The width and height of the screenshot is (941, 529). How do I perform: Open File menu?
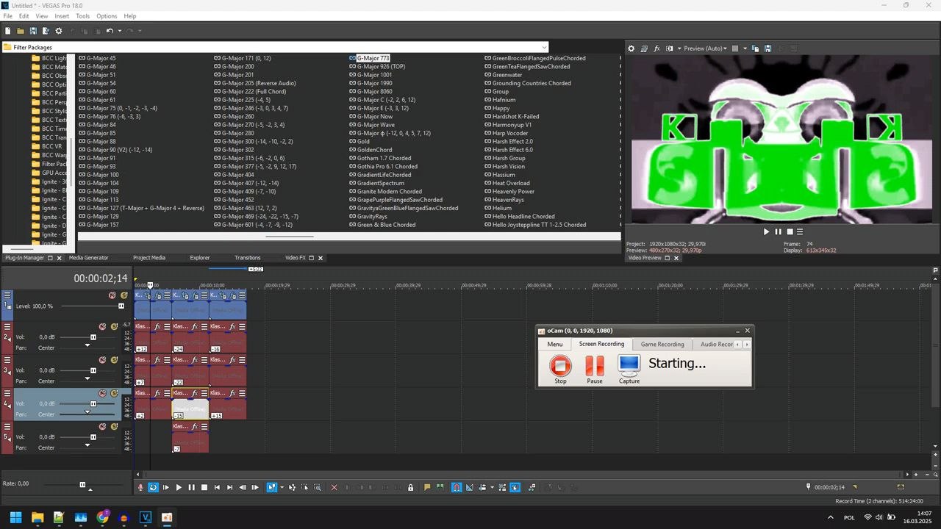coord(7,16)
